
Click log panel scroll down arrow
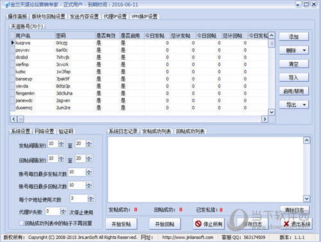307,199
